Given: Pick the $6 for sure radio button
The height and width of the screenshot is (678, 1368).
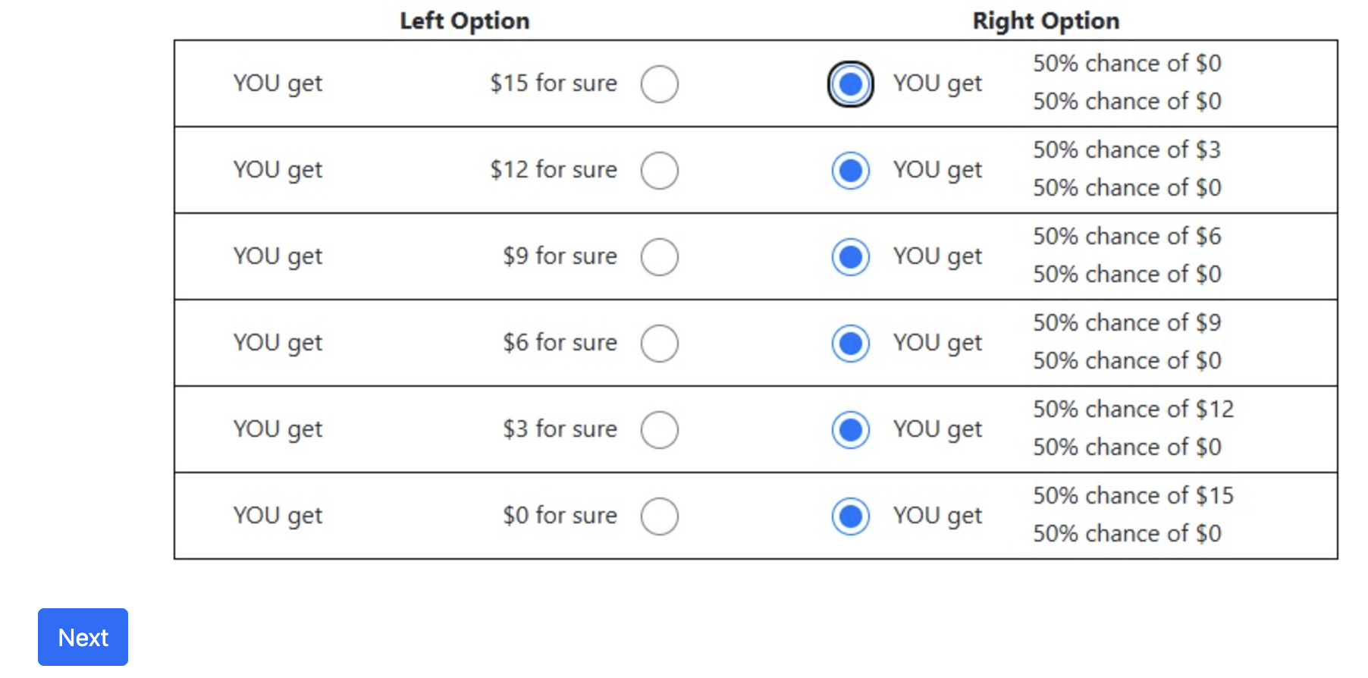Looking at the screenshot, I should point(659,343).
